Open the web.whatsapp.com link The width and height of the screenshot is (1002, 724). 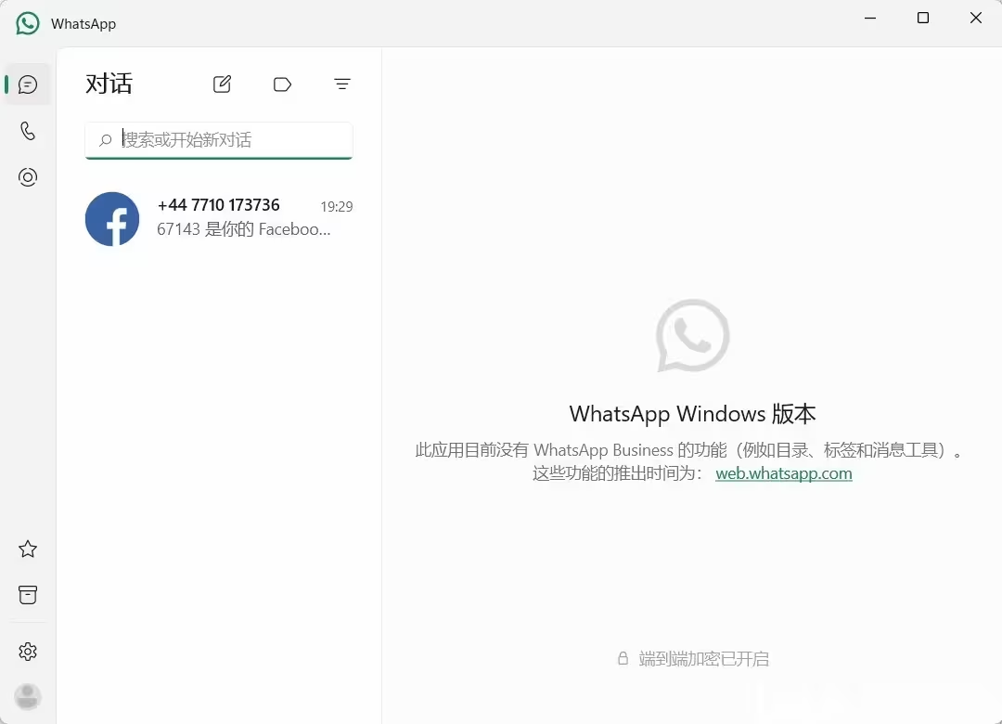[783, 473]
